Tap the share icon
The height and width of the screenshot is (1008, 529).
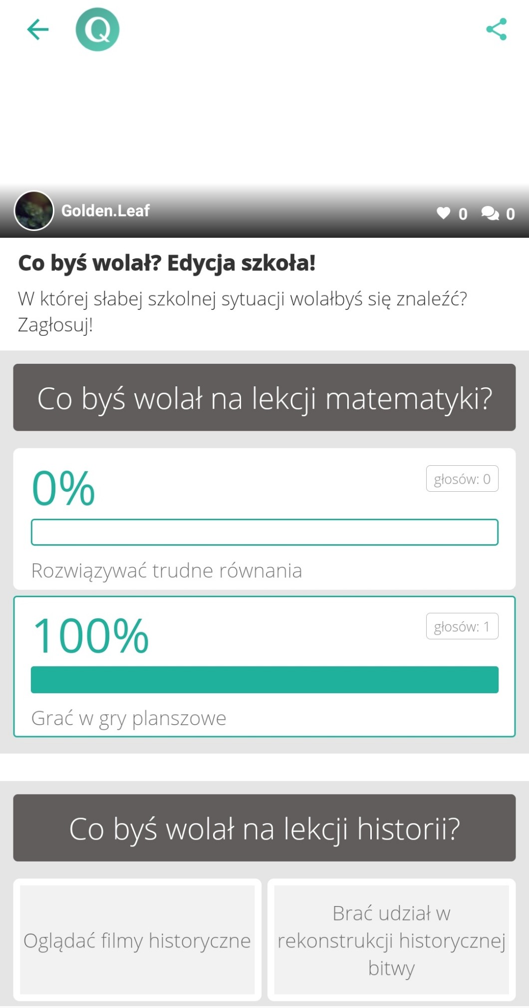coord(496,29)
